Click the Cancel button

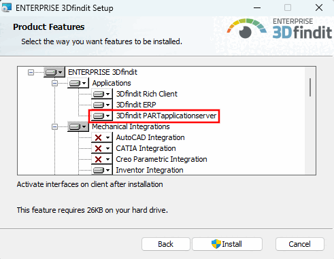300,244
